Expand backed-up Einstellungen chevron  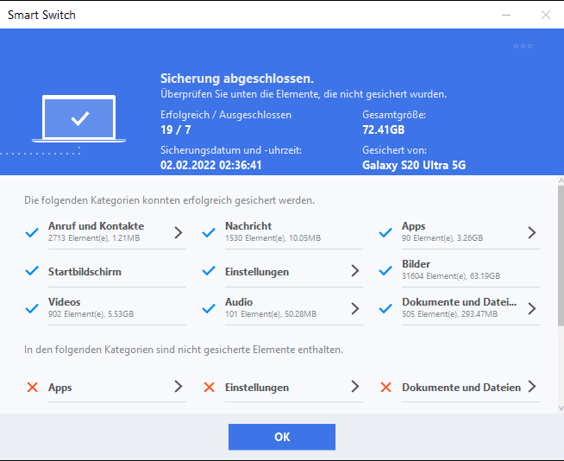tap(354, 271)
